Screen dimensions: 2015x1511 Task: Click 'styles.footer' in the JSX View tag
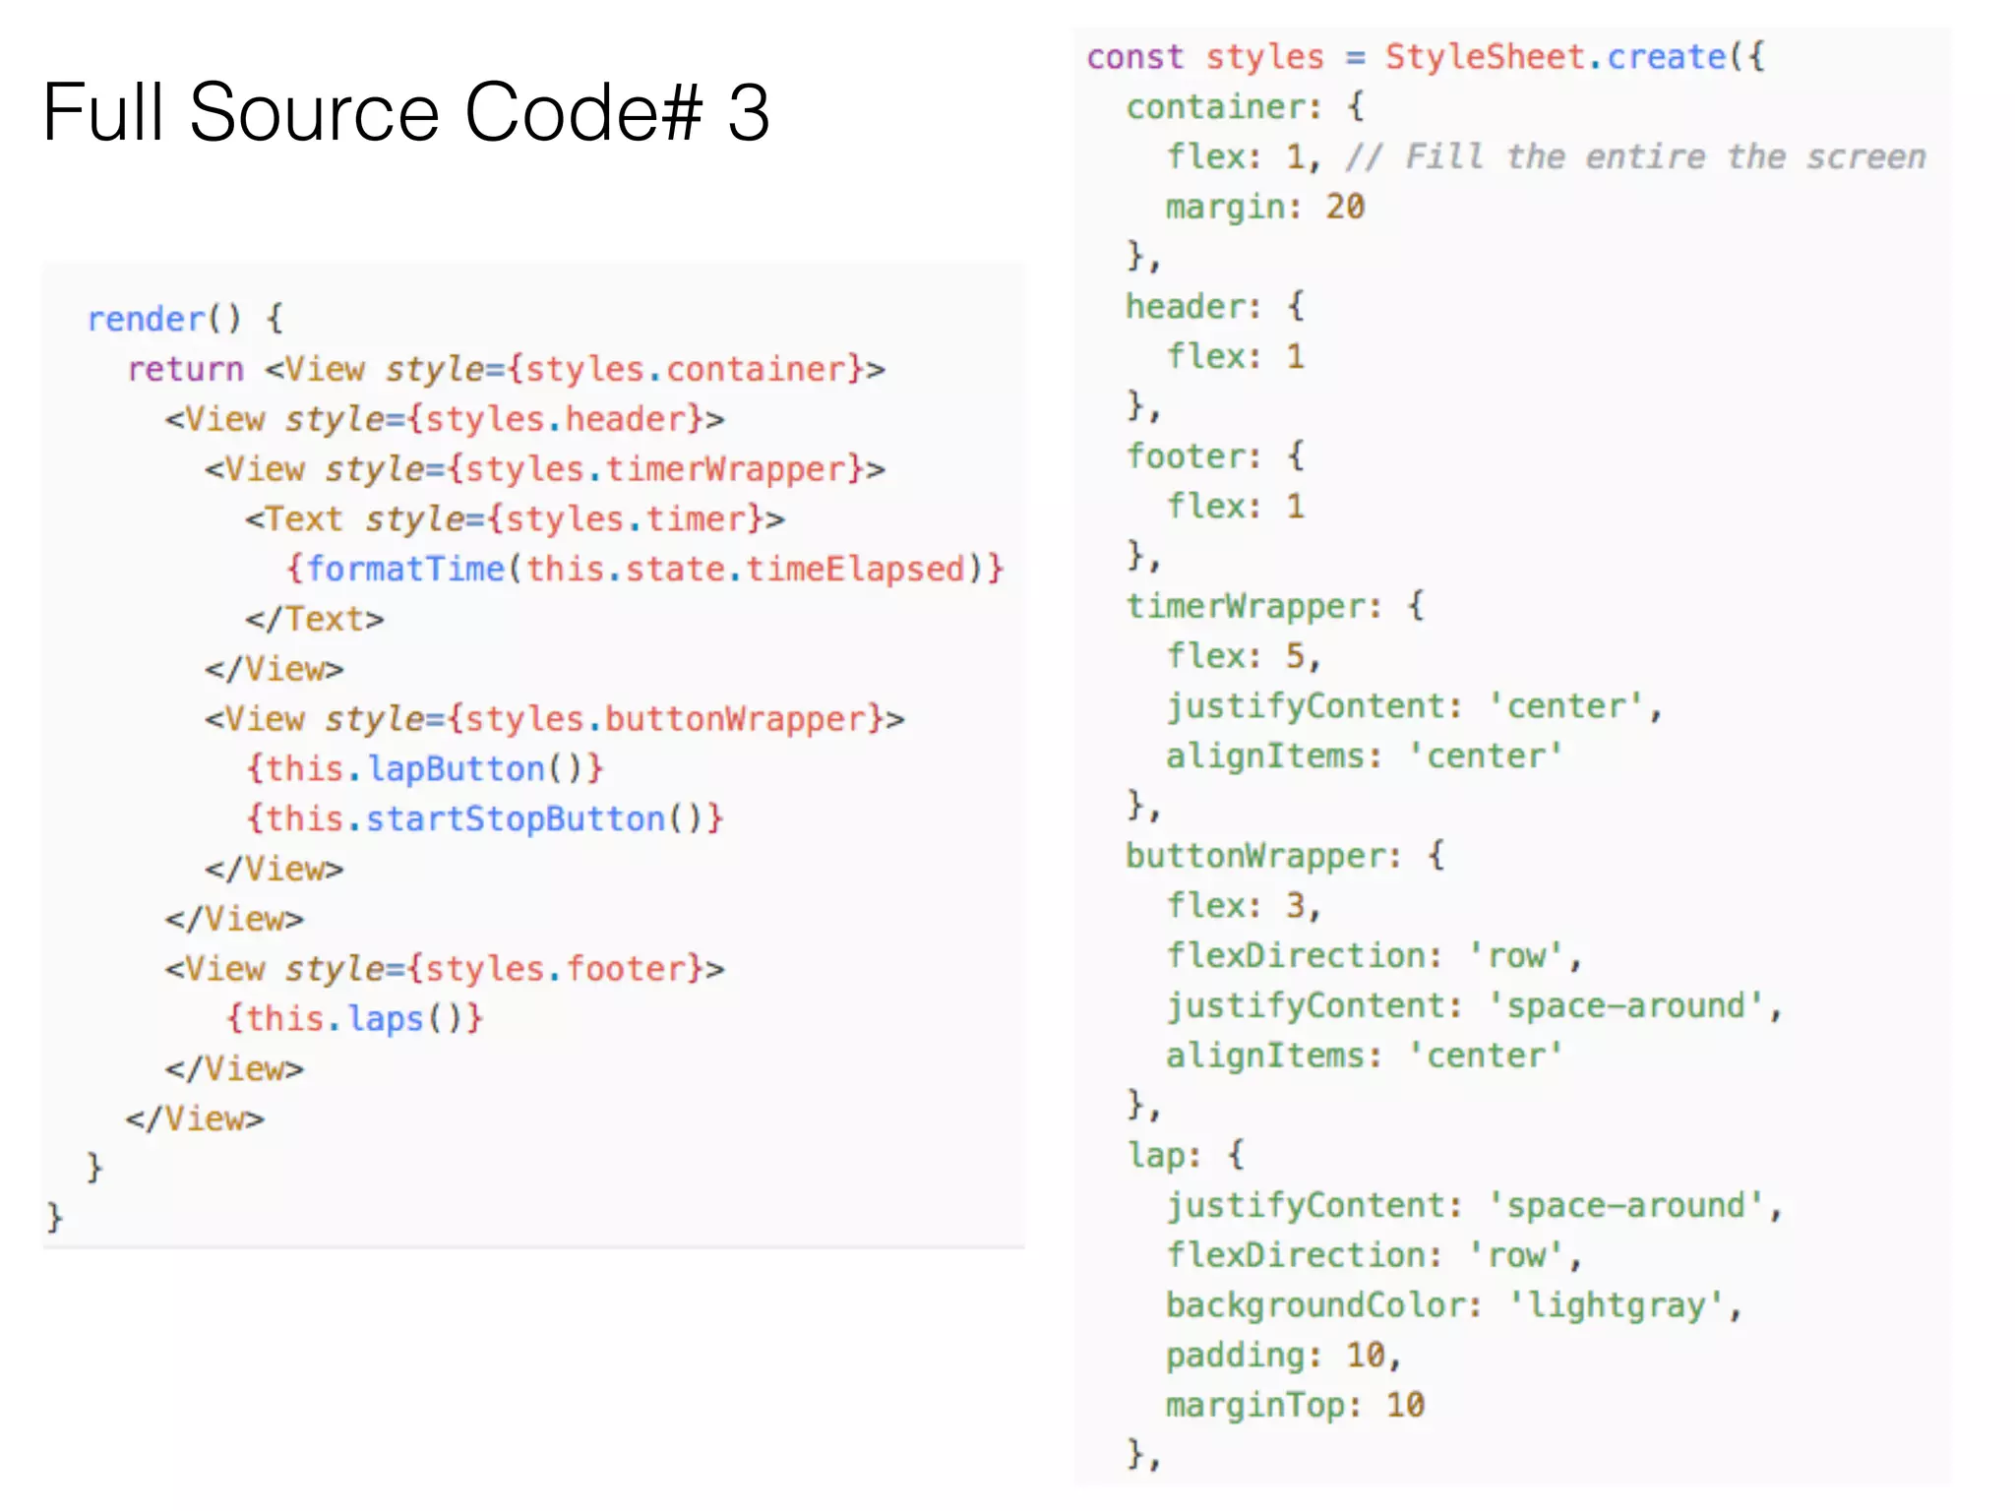pos(555,969)
